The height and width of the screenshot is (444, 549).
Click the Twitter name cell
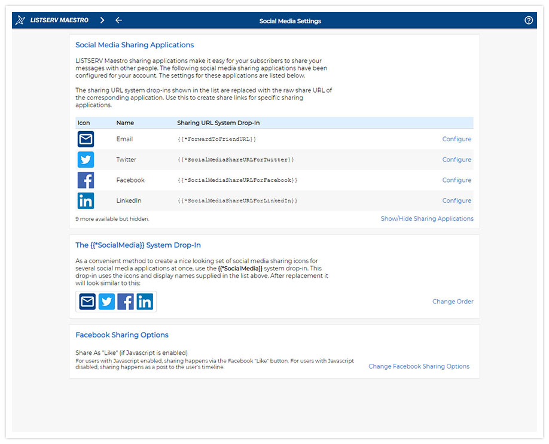[126, 160]
